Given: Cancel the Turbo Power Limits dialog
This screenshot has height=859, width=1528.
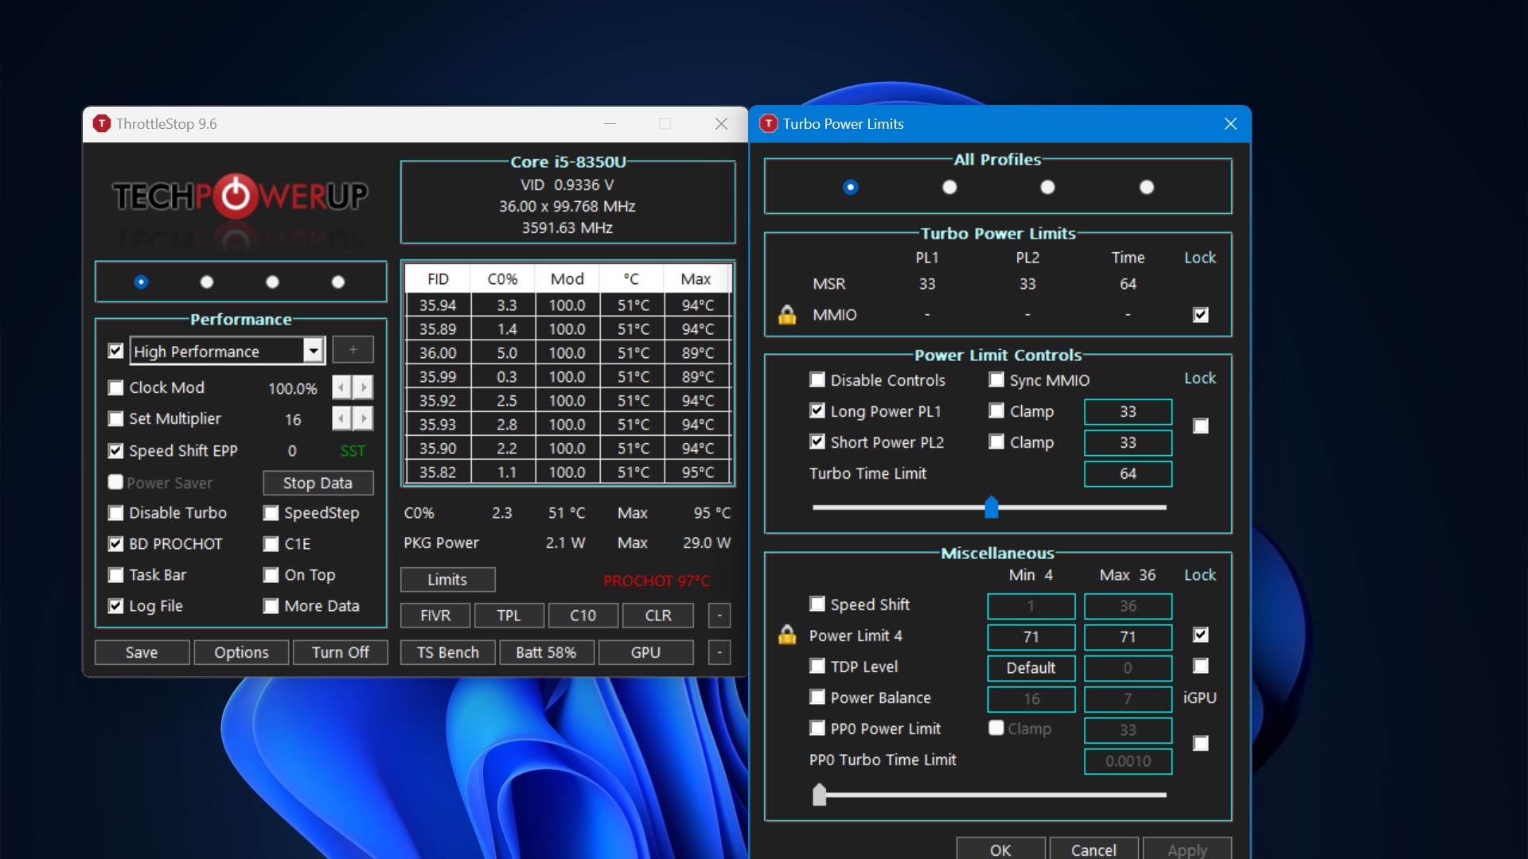Looking at the screenshot, I should tap(1093, 849).
